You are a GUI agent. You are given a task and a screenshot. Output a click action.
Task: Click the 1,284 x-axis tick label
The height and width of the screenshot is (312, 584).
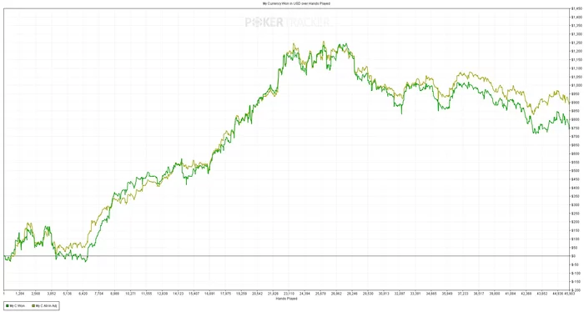20,294
